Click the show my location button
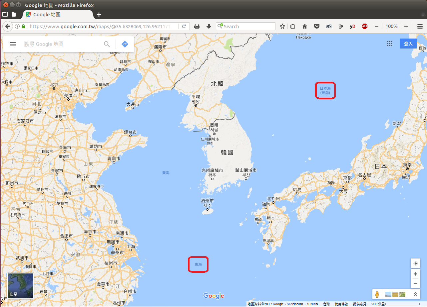Viewport: 427px width, 307px height. pos(415,264)
